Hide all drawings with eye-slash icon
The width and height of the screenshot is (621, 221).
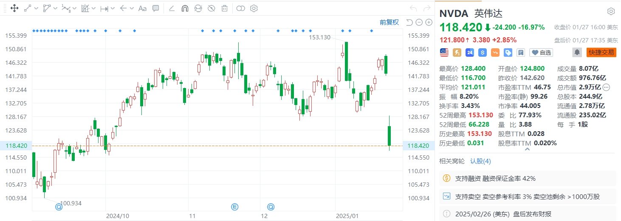(211, 8)
